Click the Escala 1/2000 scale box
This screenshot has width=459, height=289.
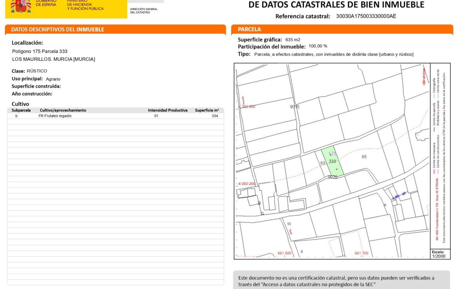click(x=439, y=254)
